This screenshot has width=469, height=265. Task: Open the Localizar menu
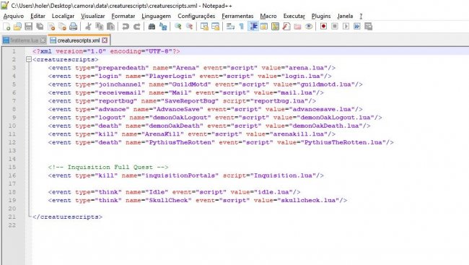click(x=63, y=16)
